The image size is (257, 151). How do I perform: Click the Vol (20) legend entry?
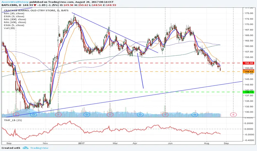pyautogui.click(x=9, y=28)
